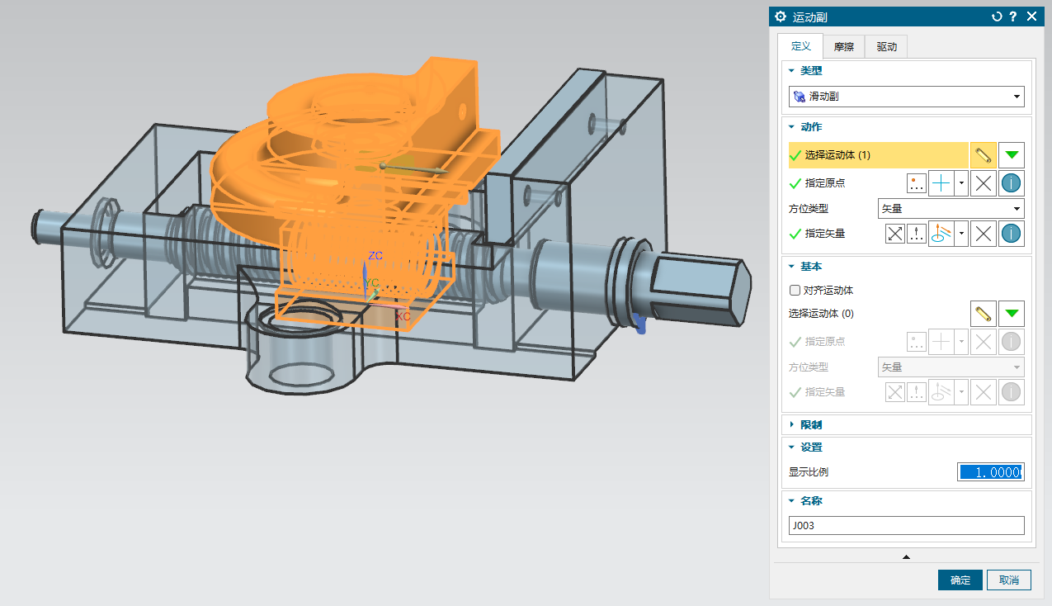Click the reset icon in 运动副 title bar
1052x606 pixels.
(x=996, y=17)
